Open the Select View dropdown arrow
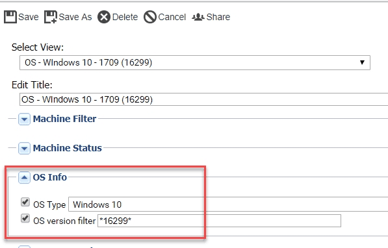Image resolution: width=388 pixels, height=248 pixels. click(362, 62)
